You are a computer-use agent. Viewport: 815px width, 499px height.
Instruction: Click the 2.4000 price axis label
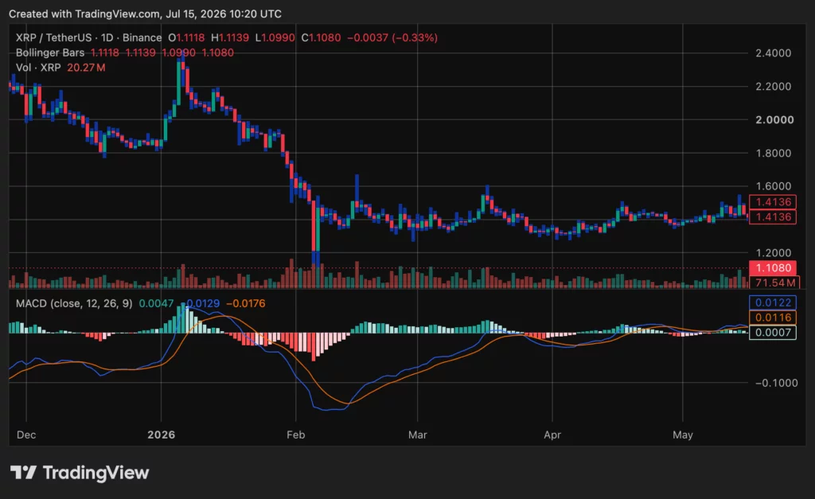click(773, 53)
